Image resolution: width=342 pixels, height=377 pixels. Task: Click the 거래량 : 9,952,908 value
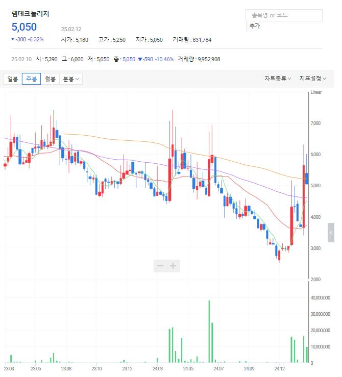coord(199,59)
